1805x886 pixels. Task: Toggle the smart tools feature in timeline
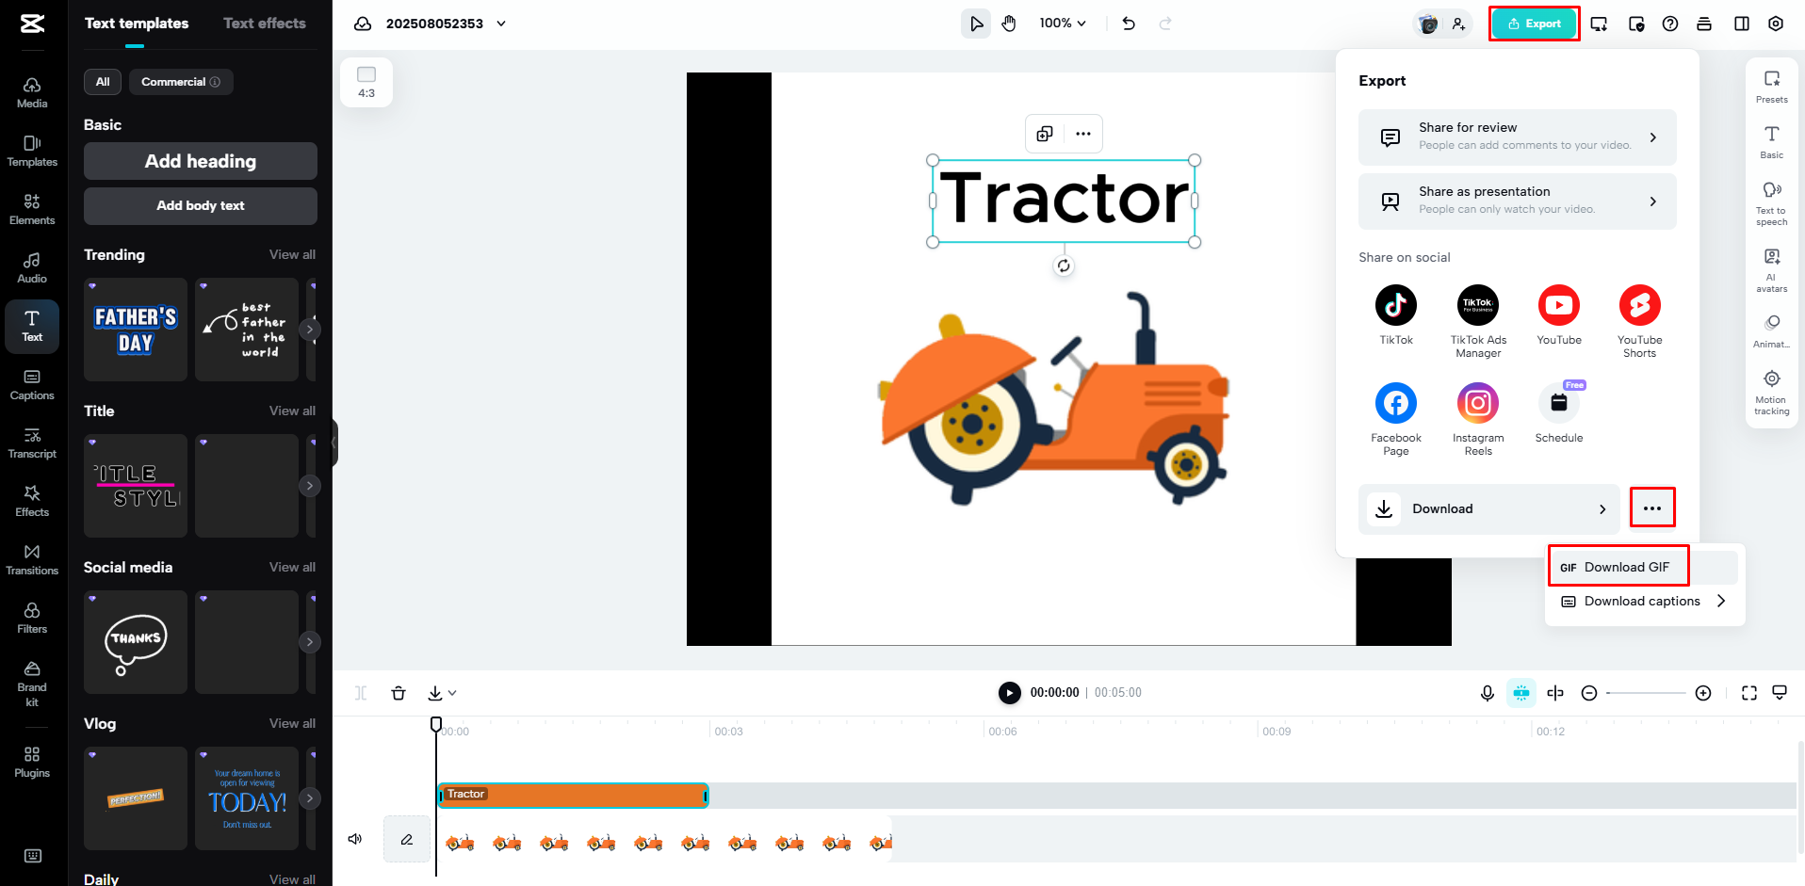pos(1520,692)
